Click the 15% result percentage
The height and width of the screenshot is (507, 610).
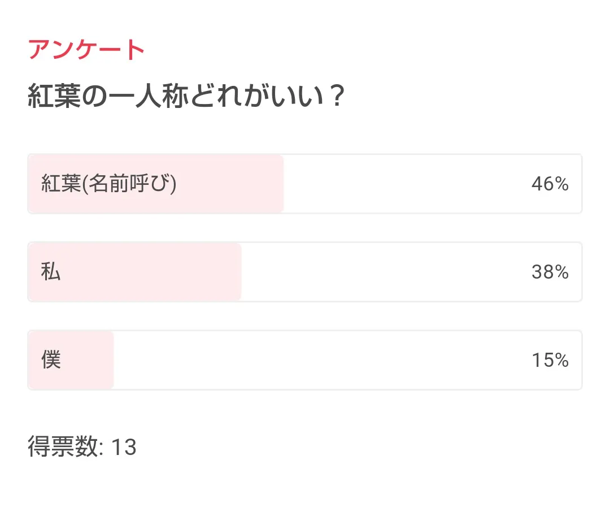tap(550, 360)
